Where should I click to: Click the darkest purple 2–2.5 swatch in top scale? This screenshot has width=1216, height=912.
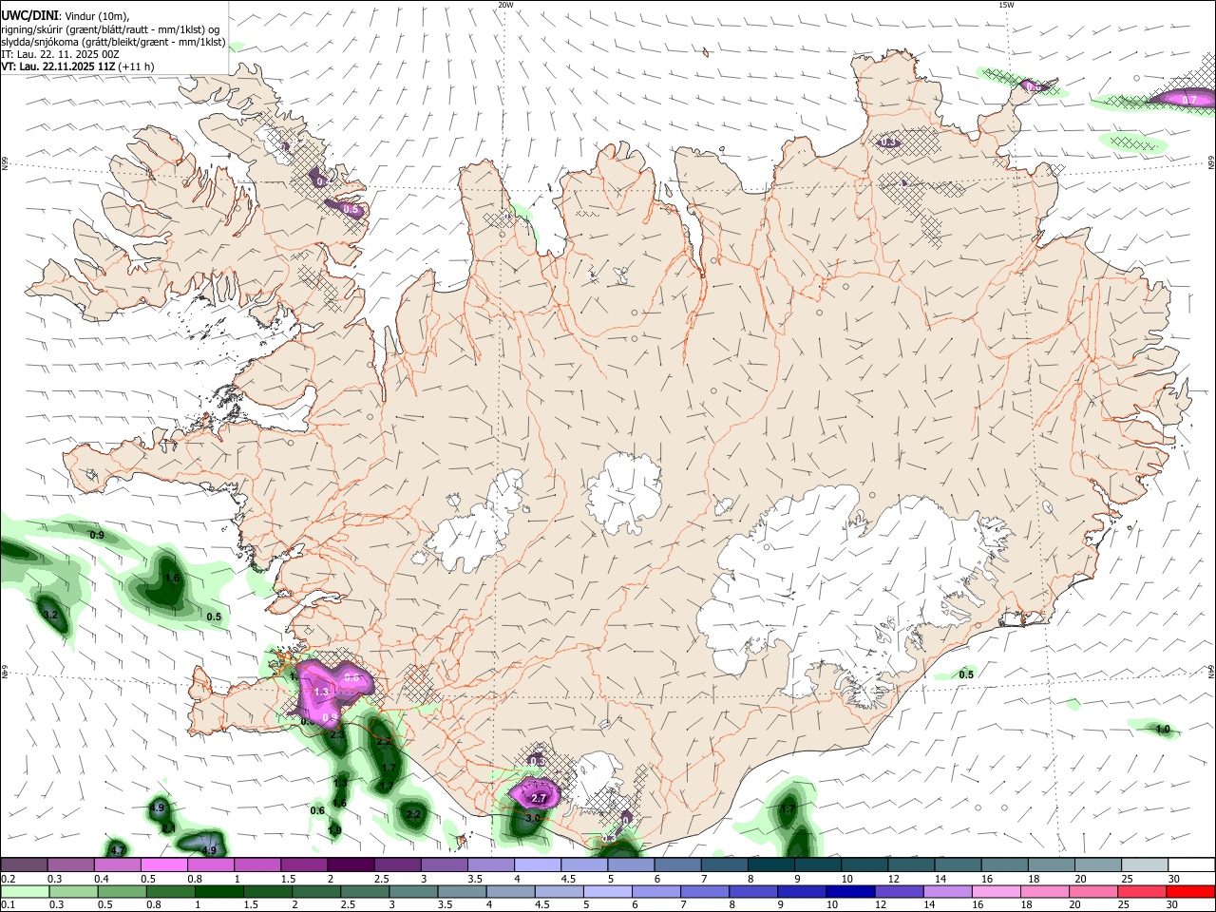(x=351, y=865)
